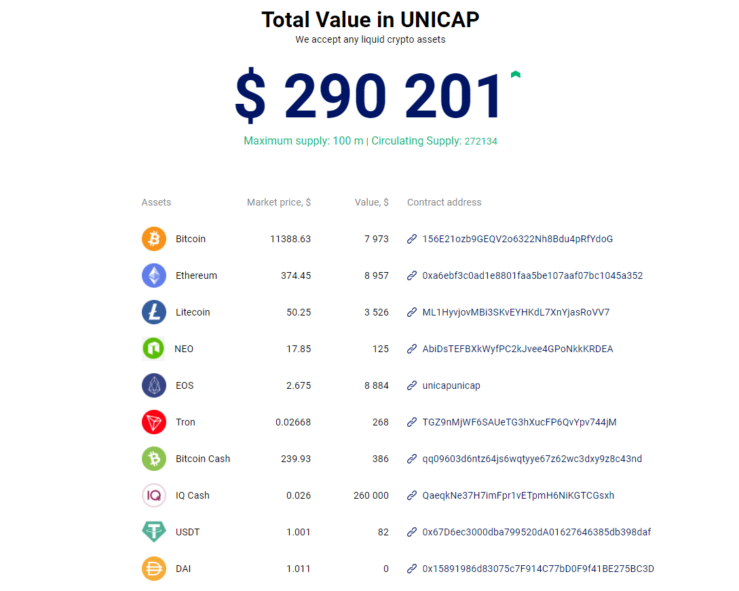The width and height of the screenshot is (739, 591).
Task: Click the USDT Tether logo icon
Action: [153, 531]
